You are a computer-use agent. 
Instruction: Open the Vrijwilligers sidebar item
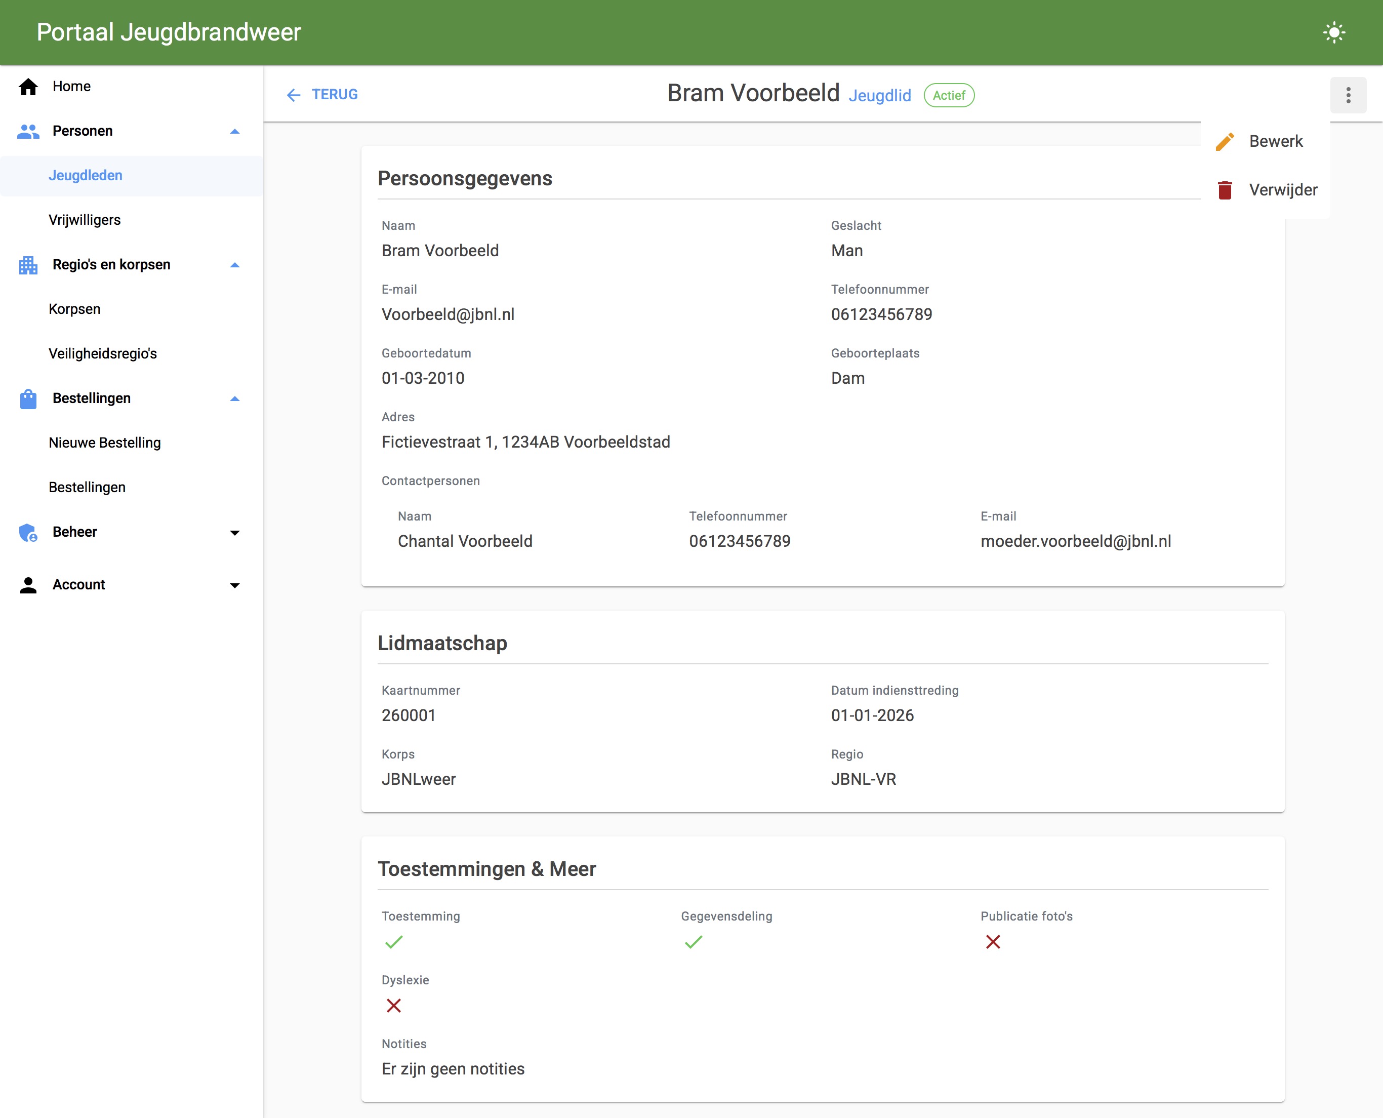click(131, 220)
